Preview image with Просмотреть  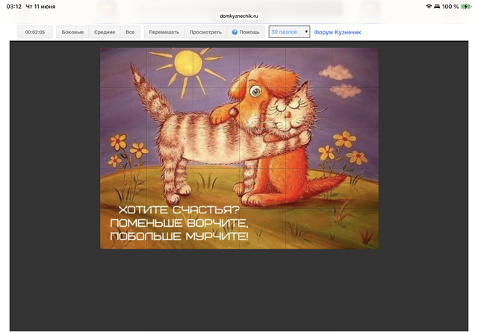[205, 32]
